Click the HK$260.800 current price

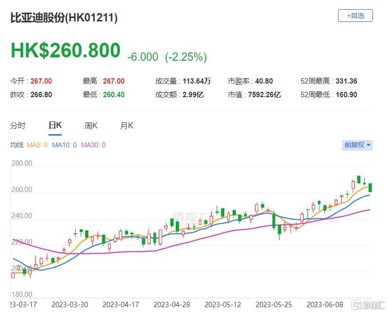pyautogui.click(x=66, y=51)
